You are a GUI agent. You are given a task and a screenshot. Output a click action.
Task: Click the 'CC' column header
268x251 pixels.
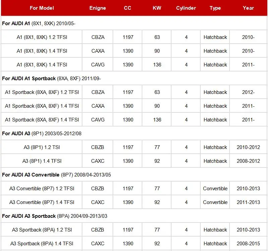(x=128, y=8)
